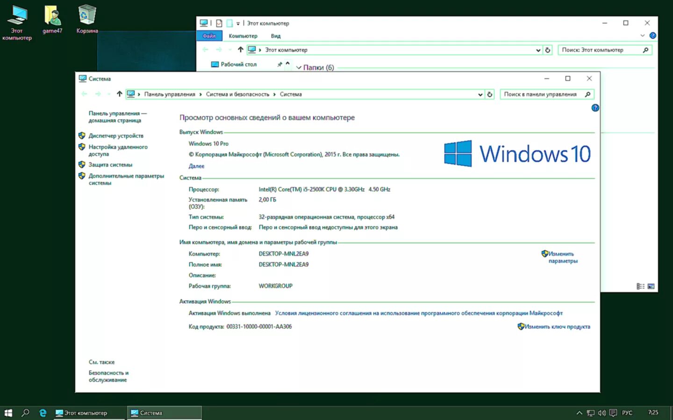Click the Система breadcrumb segment

click(x=291, y=94)
